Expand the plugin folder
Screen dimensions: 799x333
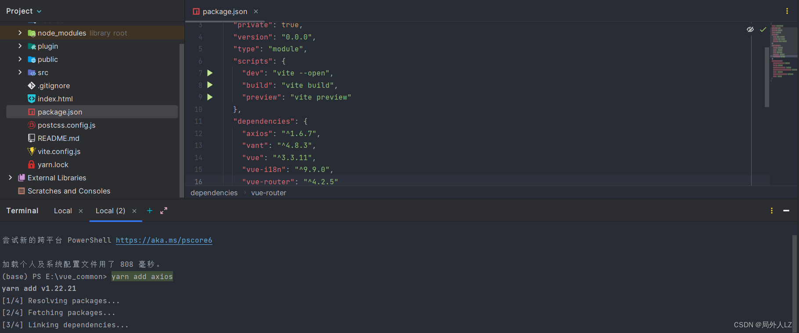coord(20,46)
